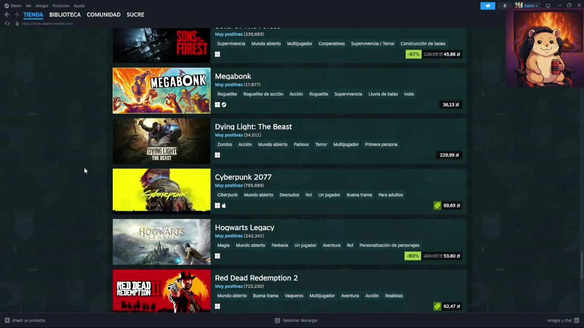Open the friends and chat icon
584x328 pixels.
click(577, 320)
